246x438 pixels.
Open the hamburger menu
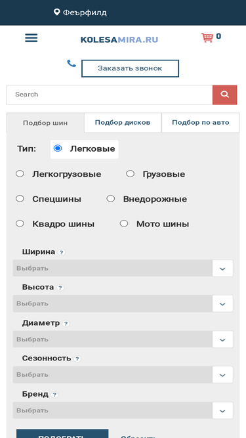pos(31,38)
